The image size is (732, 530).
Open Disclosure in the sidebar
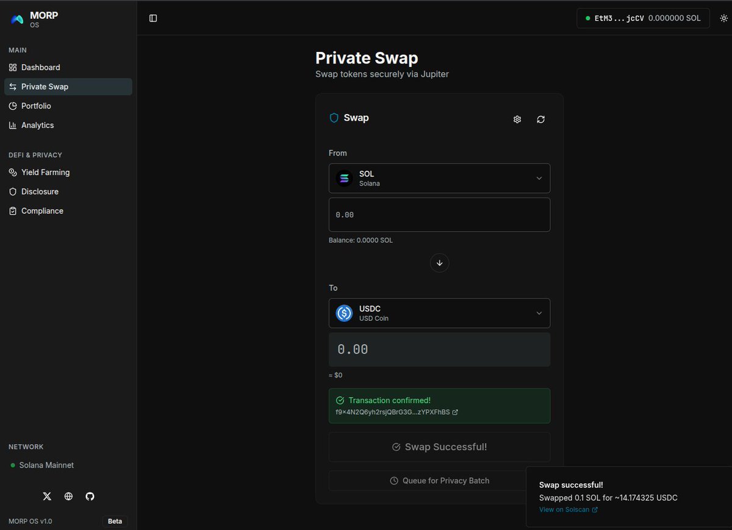tap(68, 192)
